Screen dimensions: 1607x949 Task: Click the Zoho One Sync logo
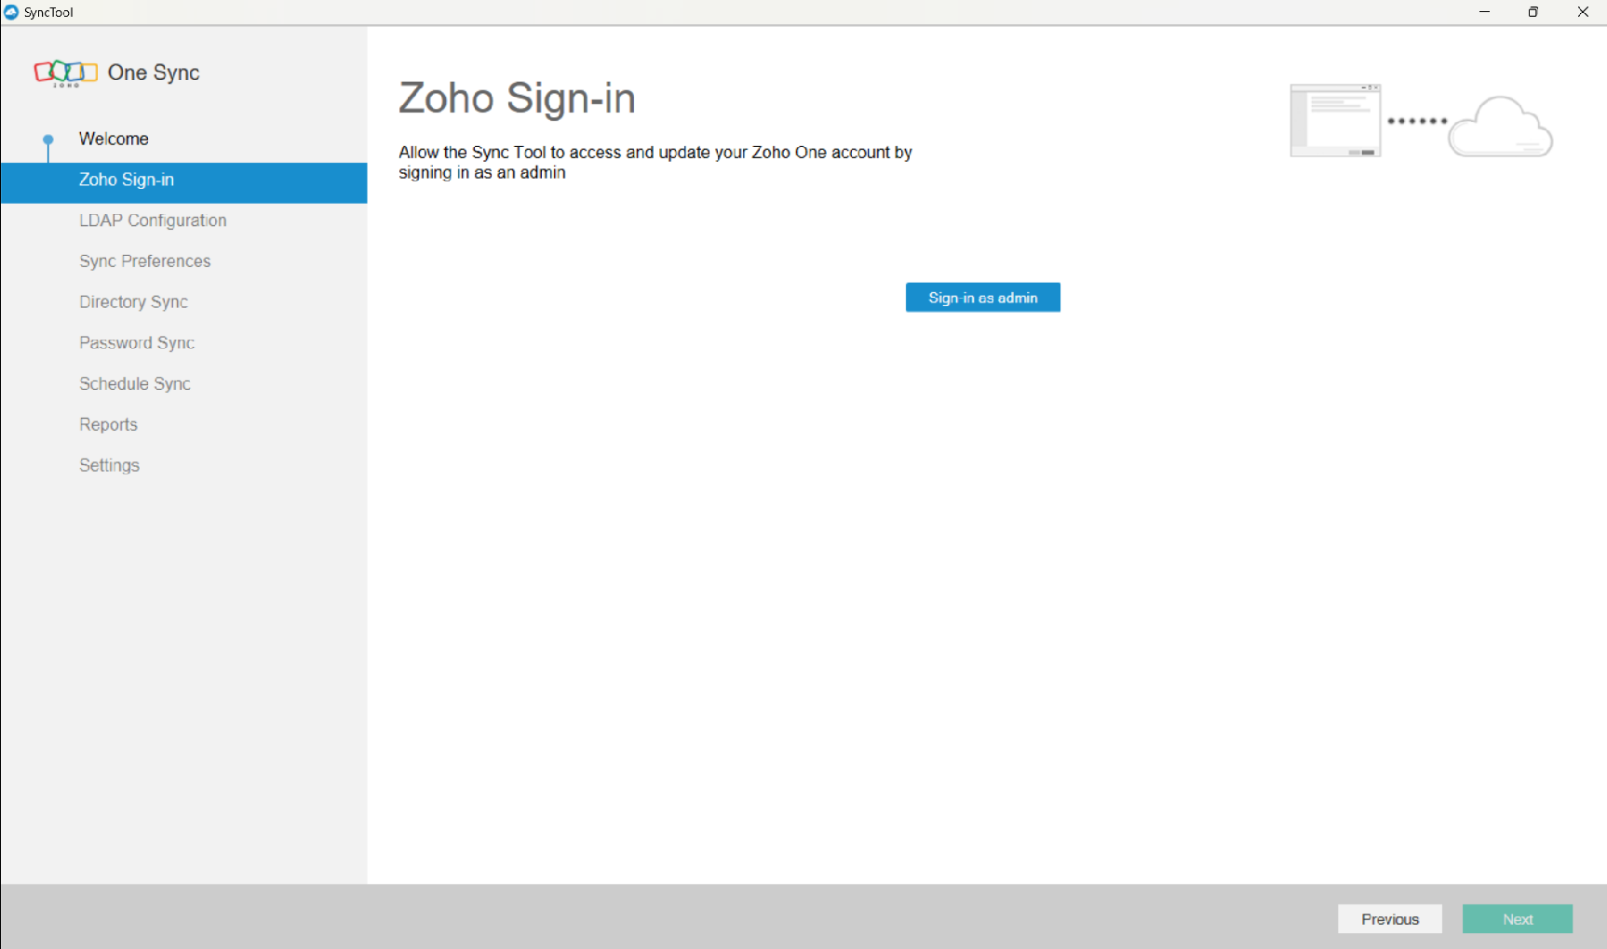(x=65, y=74)
